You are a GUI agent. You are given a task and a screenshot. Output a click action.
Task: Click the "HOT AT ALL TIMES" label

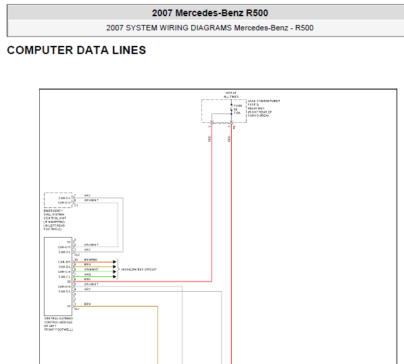(231, 95)
